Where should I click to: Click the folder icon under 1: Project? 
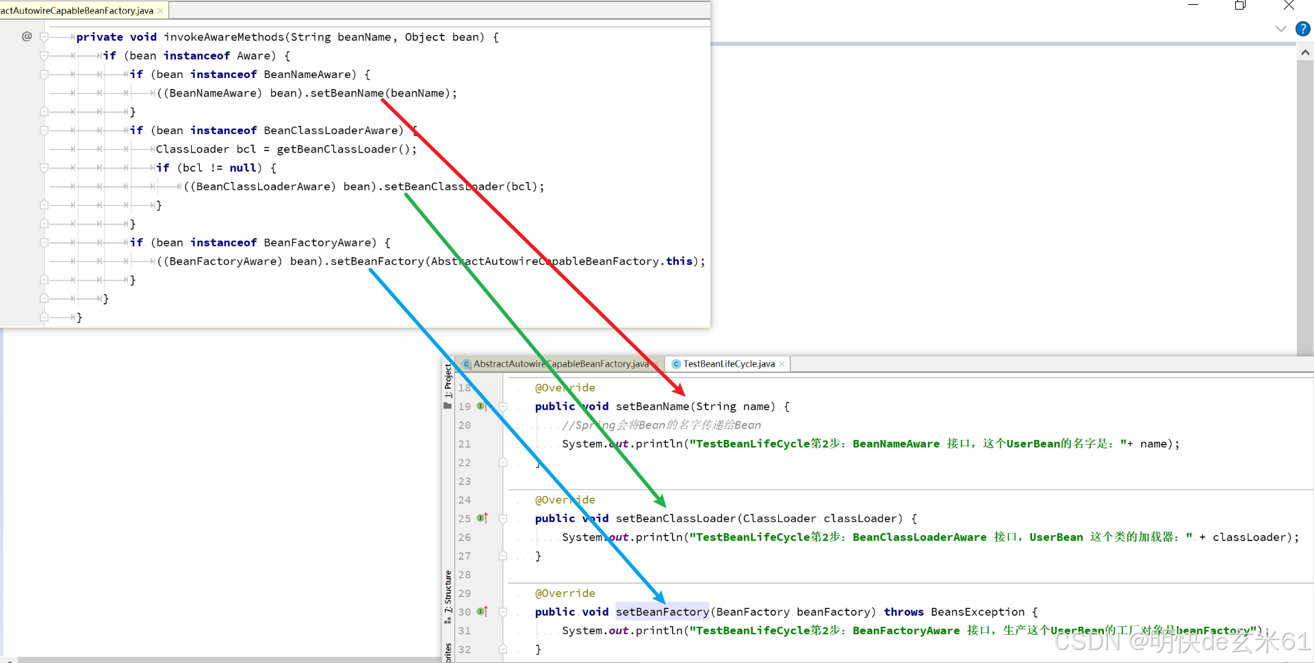(x=448, y=406)
